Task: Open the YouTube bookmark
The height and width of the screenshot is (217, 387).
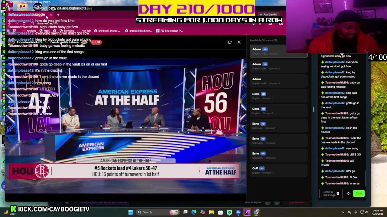Action: coord(29,31)
